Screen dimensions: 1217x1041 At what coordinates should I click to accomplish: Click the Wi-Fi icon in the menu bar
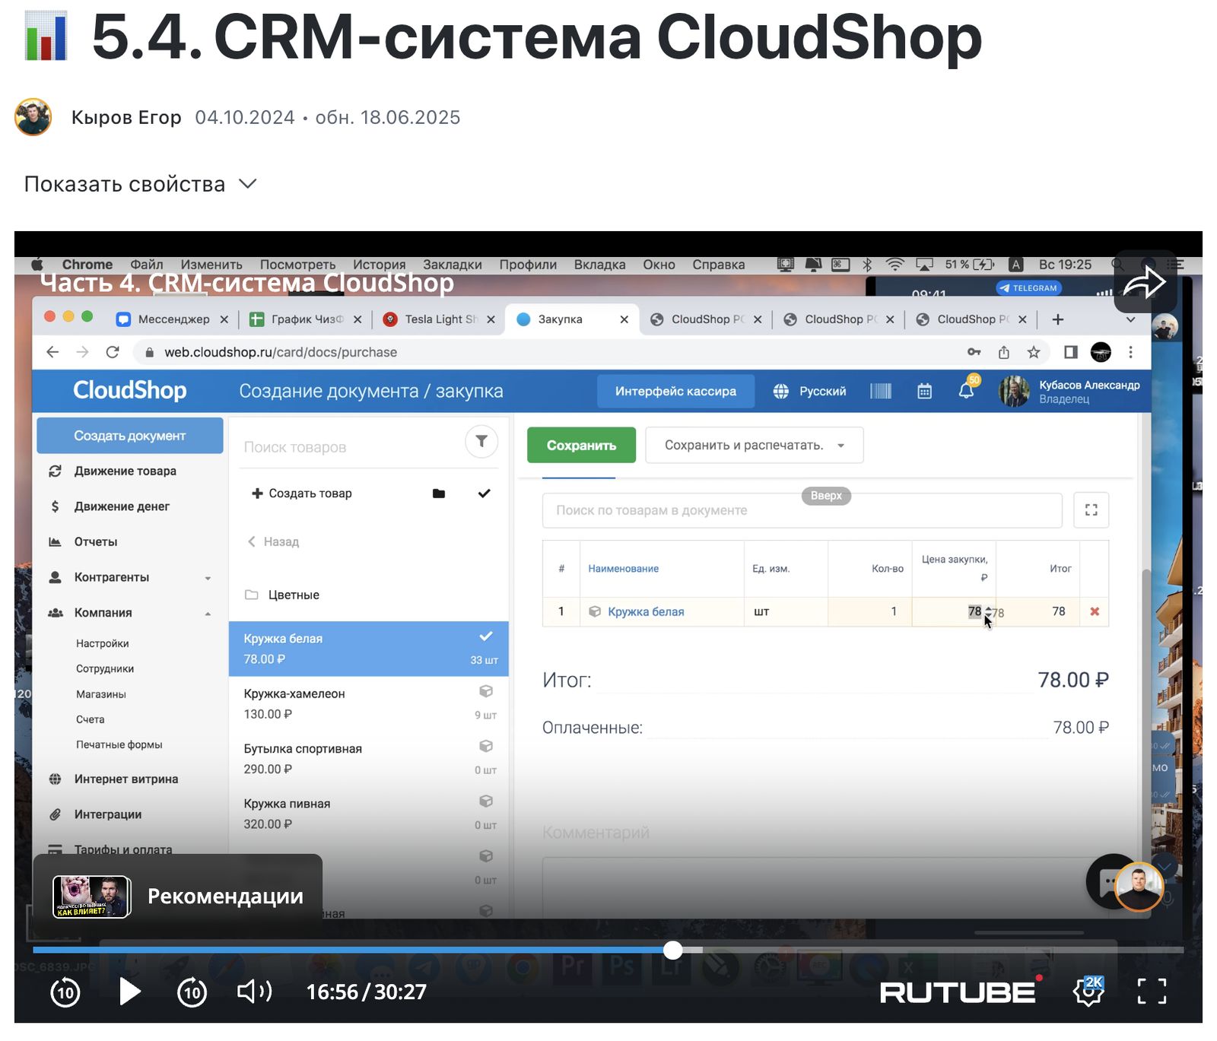click(895, 265)
